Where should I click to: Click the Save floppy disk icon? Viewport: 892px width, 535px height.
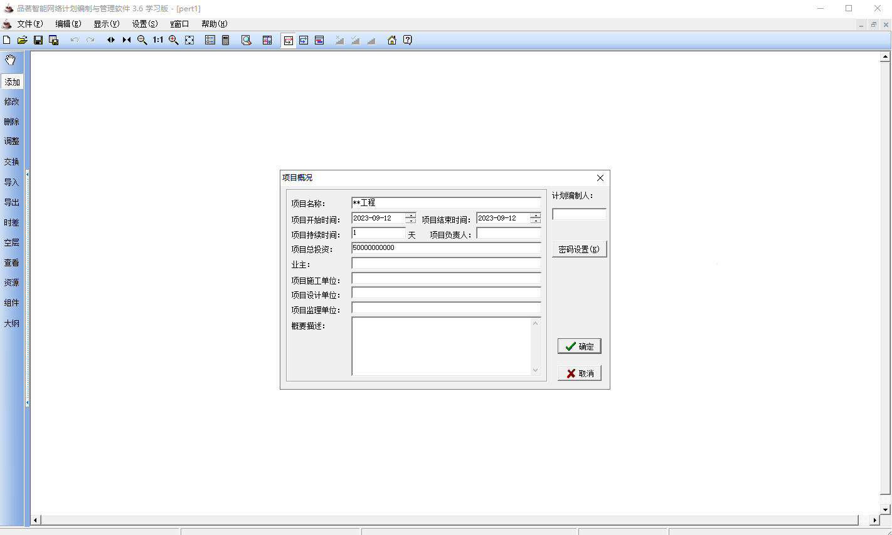[38, 40]
